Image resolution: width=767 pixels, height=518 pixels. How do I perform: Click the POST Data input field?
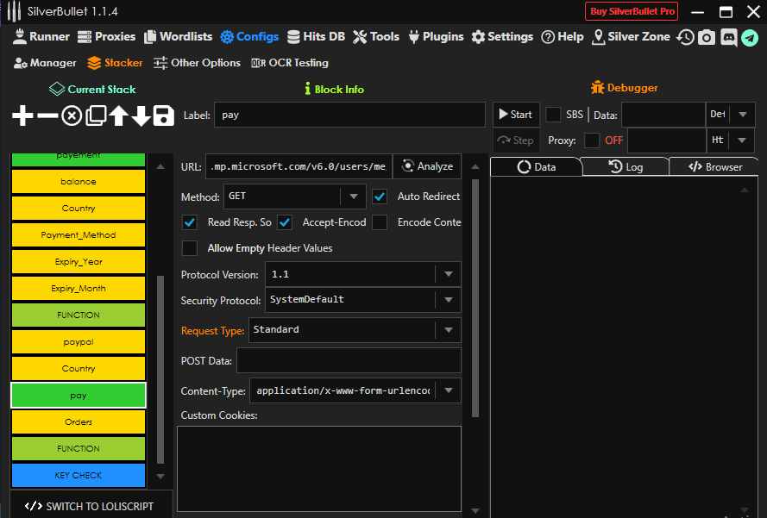tap(349, 360)
